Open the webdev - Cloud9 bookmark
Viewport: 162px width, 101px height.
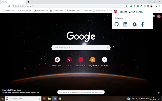(x=99, y=11)
